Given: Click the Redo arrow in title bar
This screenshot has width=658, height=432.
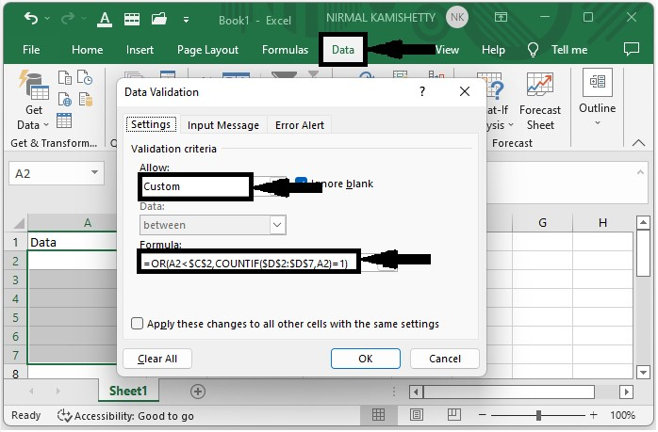Looking at the screenshot, I should click(68, 18).
